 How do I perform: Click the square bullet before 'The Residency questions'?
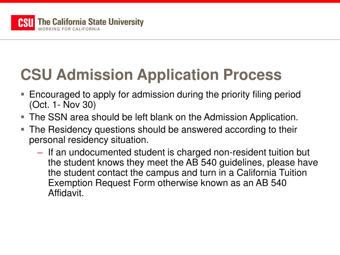(23, 129)
